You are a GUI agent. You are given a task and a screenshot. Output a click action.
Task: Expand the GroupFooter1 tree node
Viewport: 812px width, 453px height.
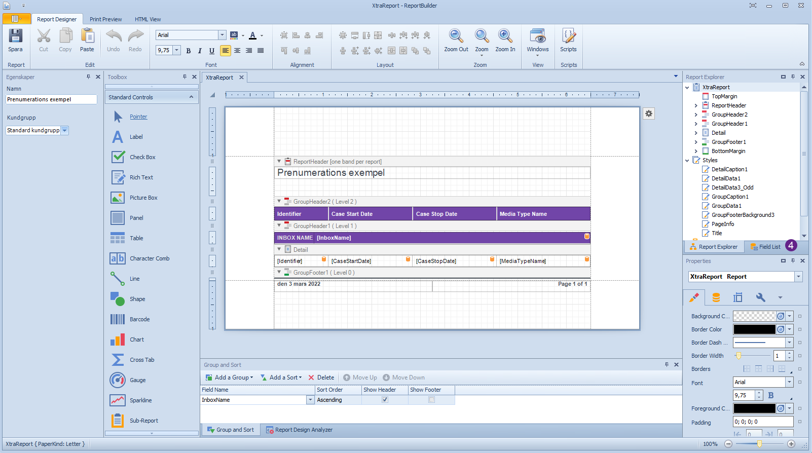pos(696,142)
